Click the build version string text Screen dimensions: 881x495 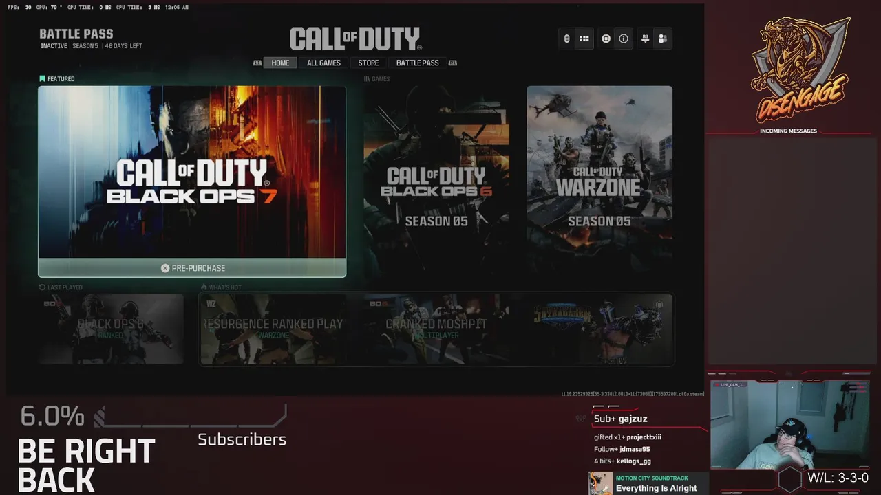click(x=633, y=394)
